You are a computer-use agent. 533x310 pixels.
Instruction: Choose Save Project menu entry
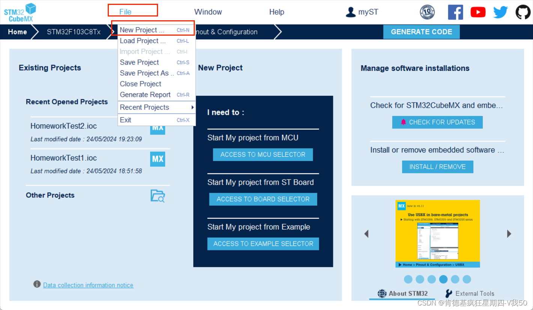157,62
